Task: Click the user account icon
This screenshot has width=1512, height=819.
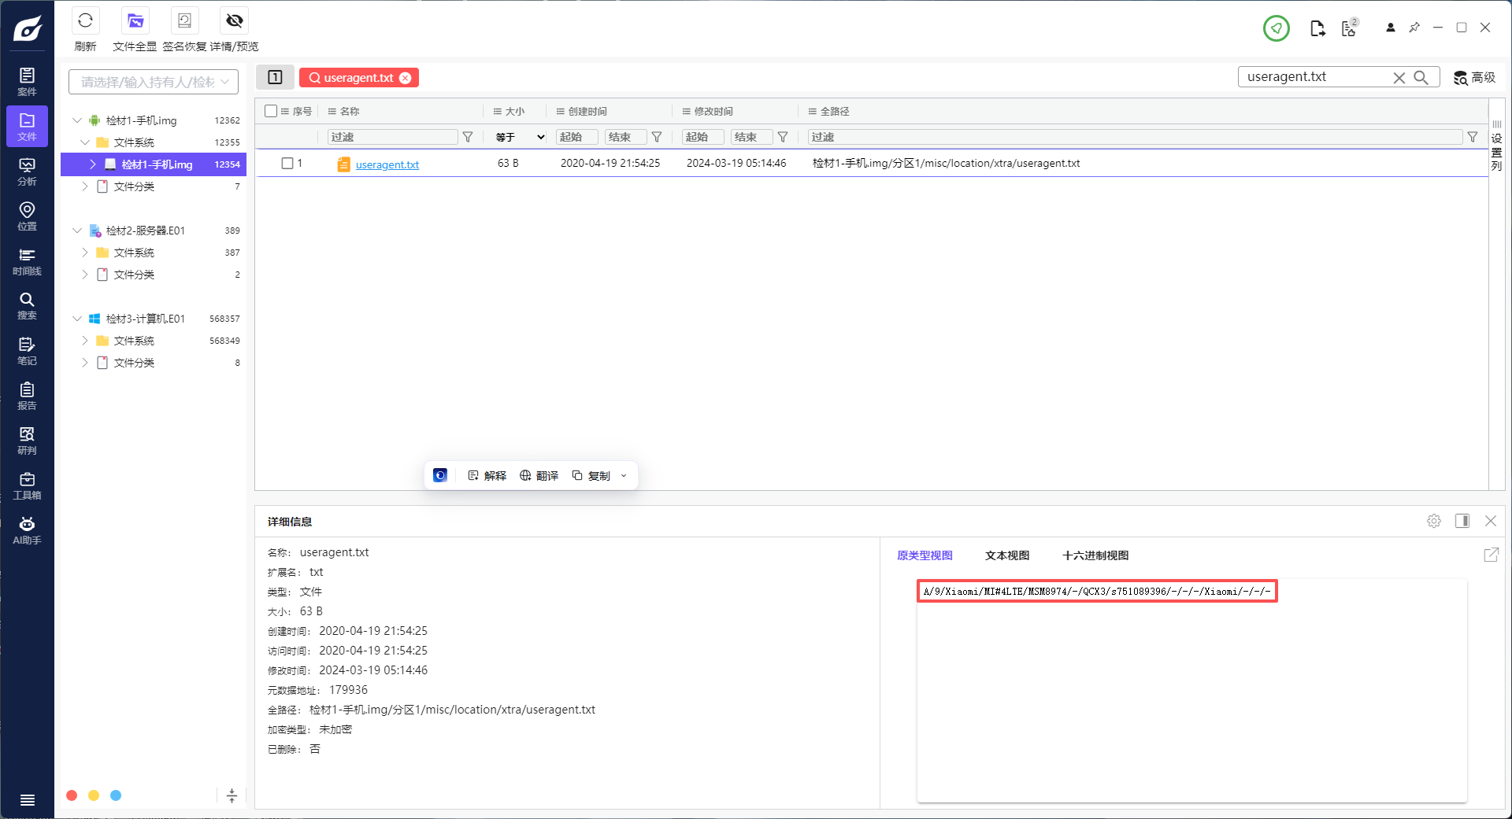Action: 1391,28
